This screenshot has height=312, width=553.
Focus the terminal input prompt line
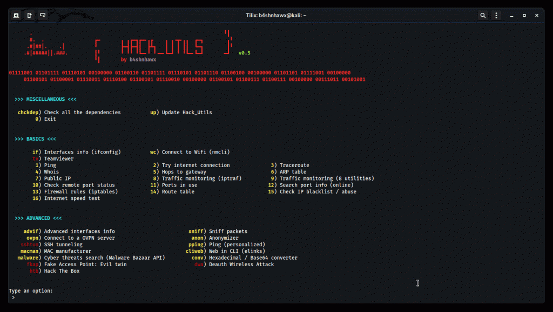pos(276,297)
